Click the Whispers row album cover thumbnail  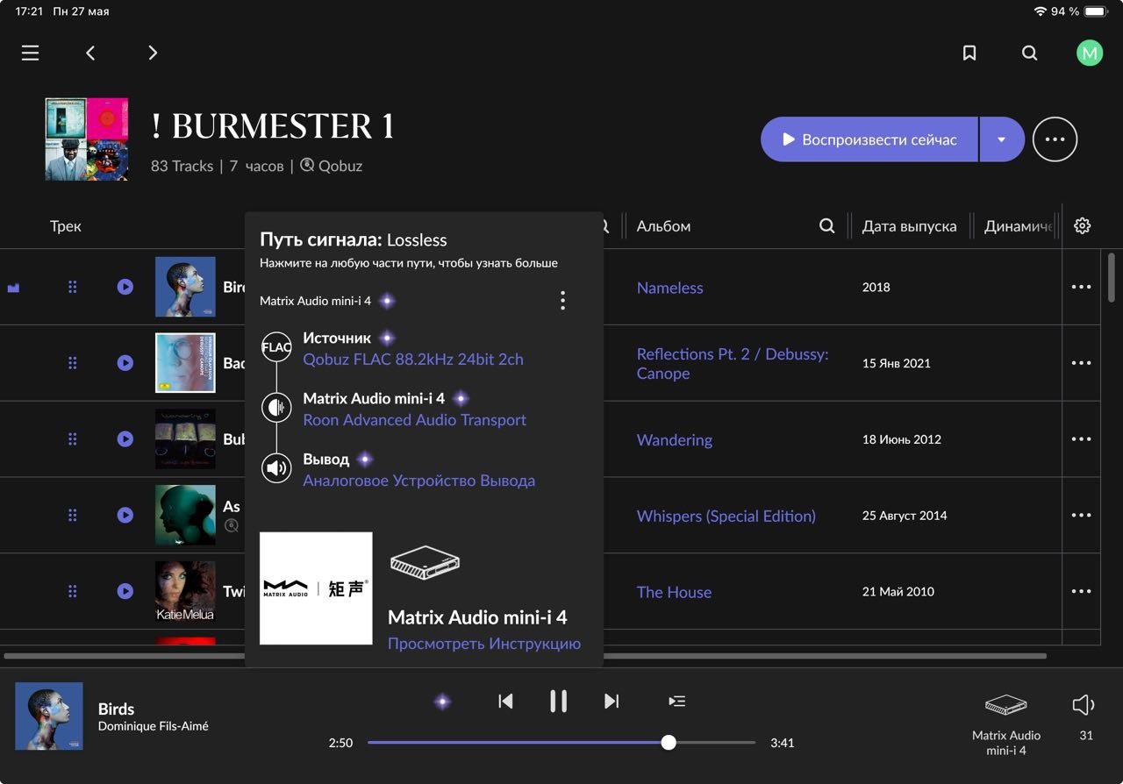coord(185,515)
